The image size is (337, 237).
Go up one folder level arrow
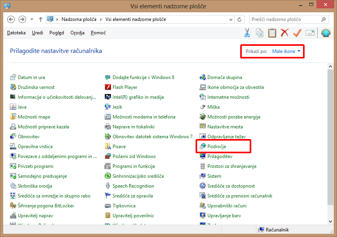pos(41,19)
